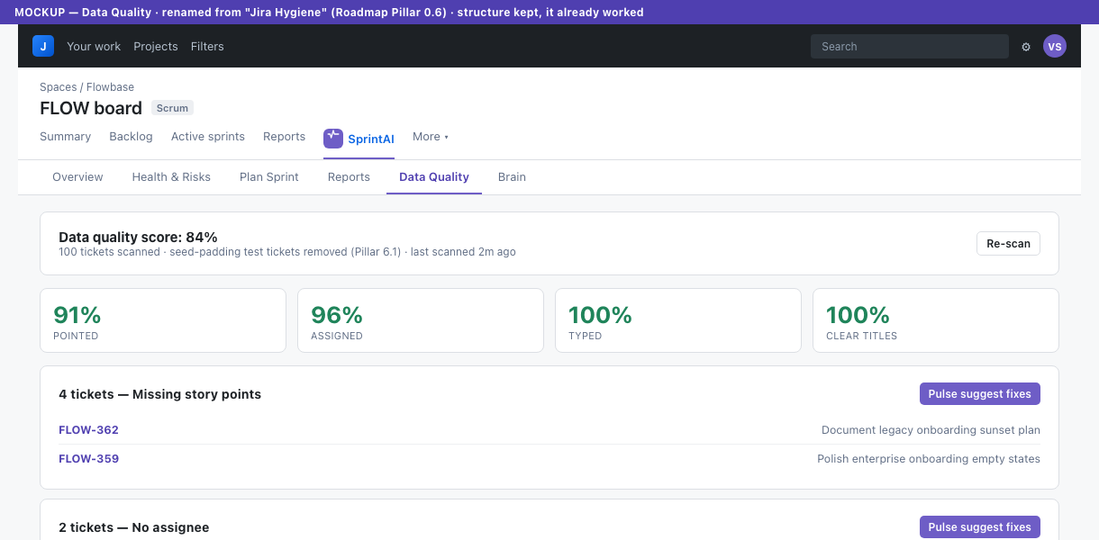Click the blue Jira logo icon
This screenshot has width=1099, height=540.
click(x=43, y=46)
